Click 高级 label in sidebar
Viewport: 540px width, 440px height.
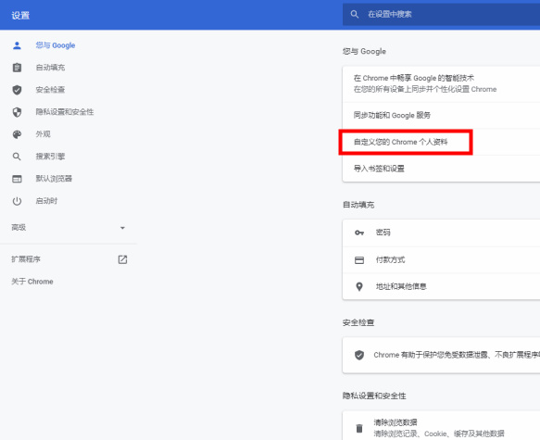click(19, 228)
